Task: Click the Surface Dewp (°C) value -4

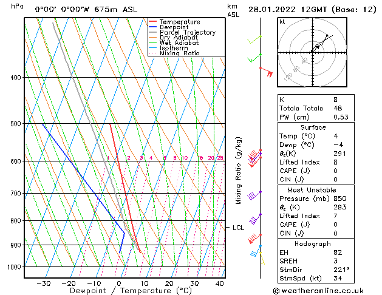Action: 338,145
